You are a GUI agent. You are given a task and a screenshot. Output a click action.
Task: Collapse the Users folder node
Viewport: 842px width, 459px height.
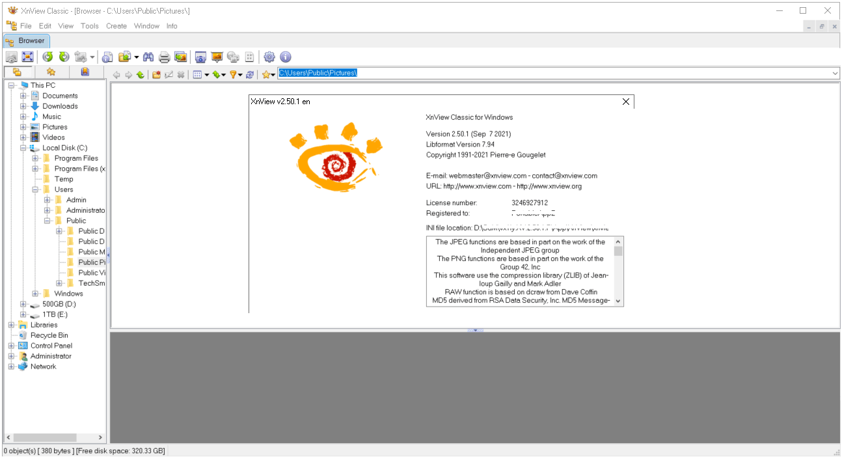(35, 189)
